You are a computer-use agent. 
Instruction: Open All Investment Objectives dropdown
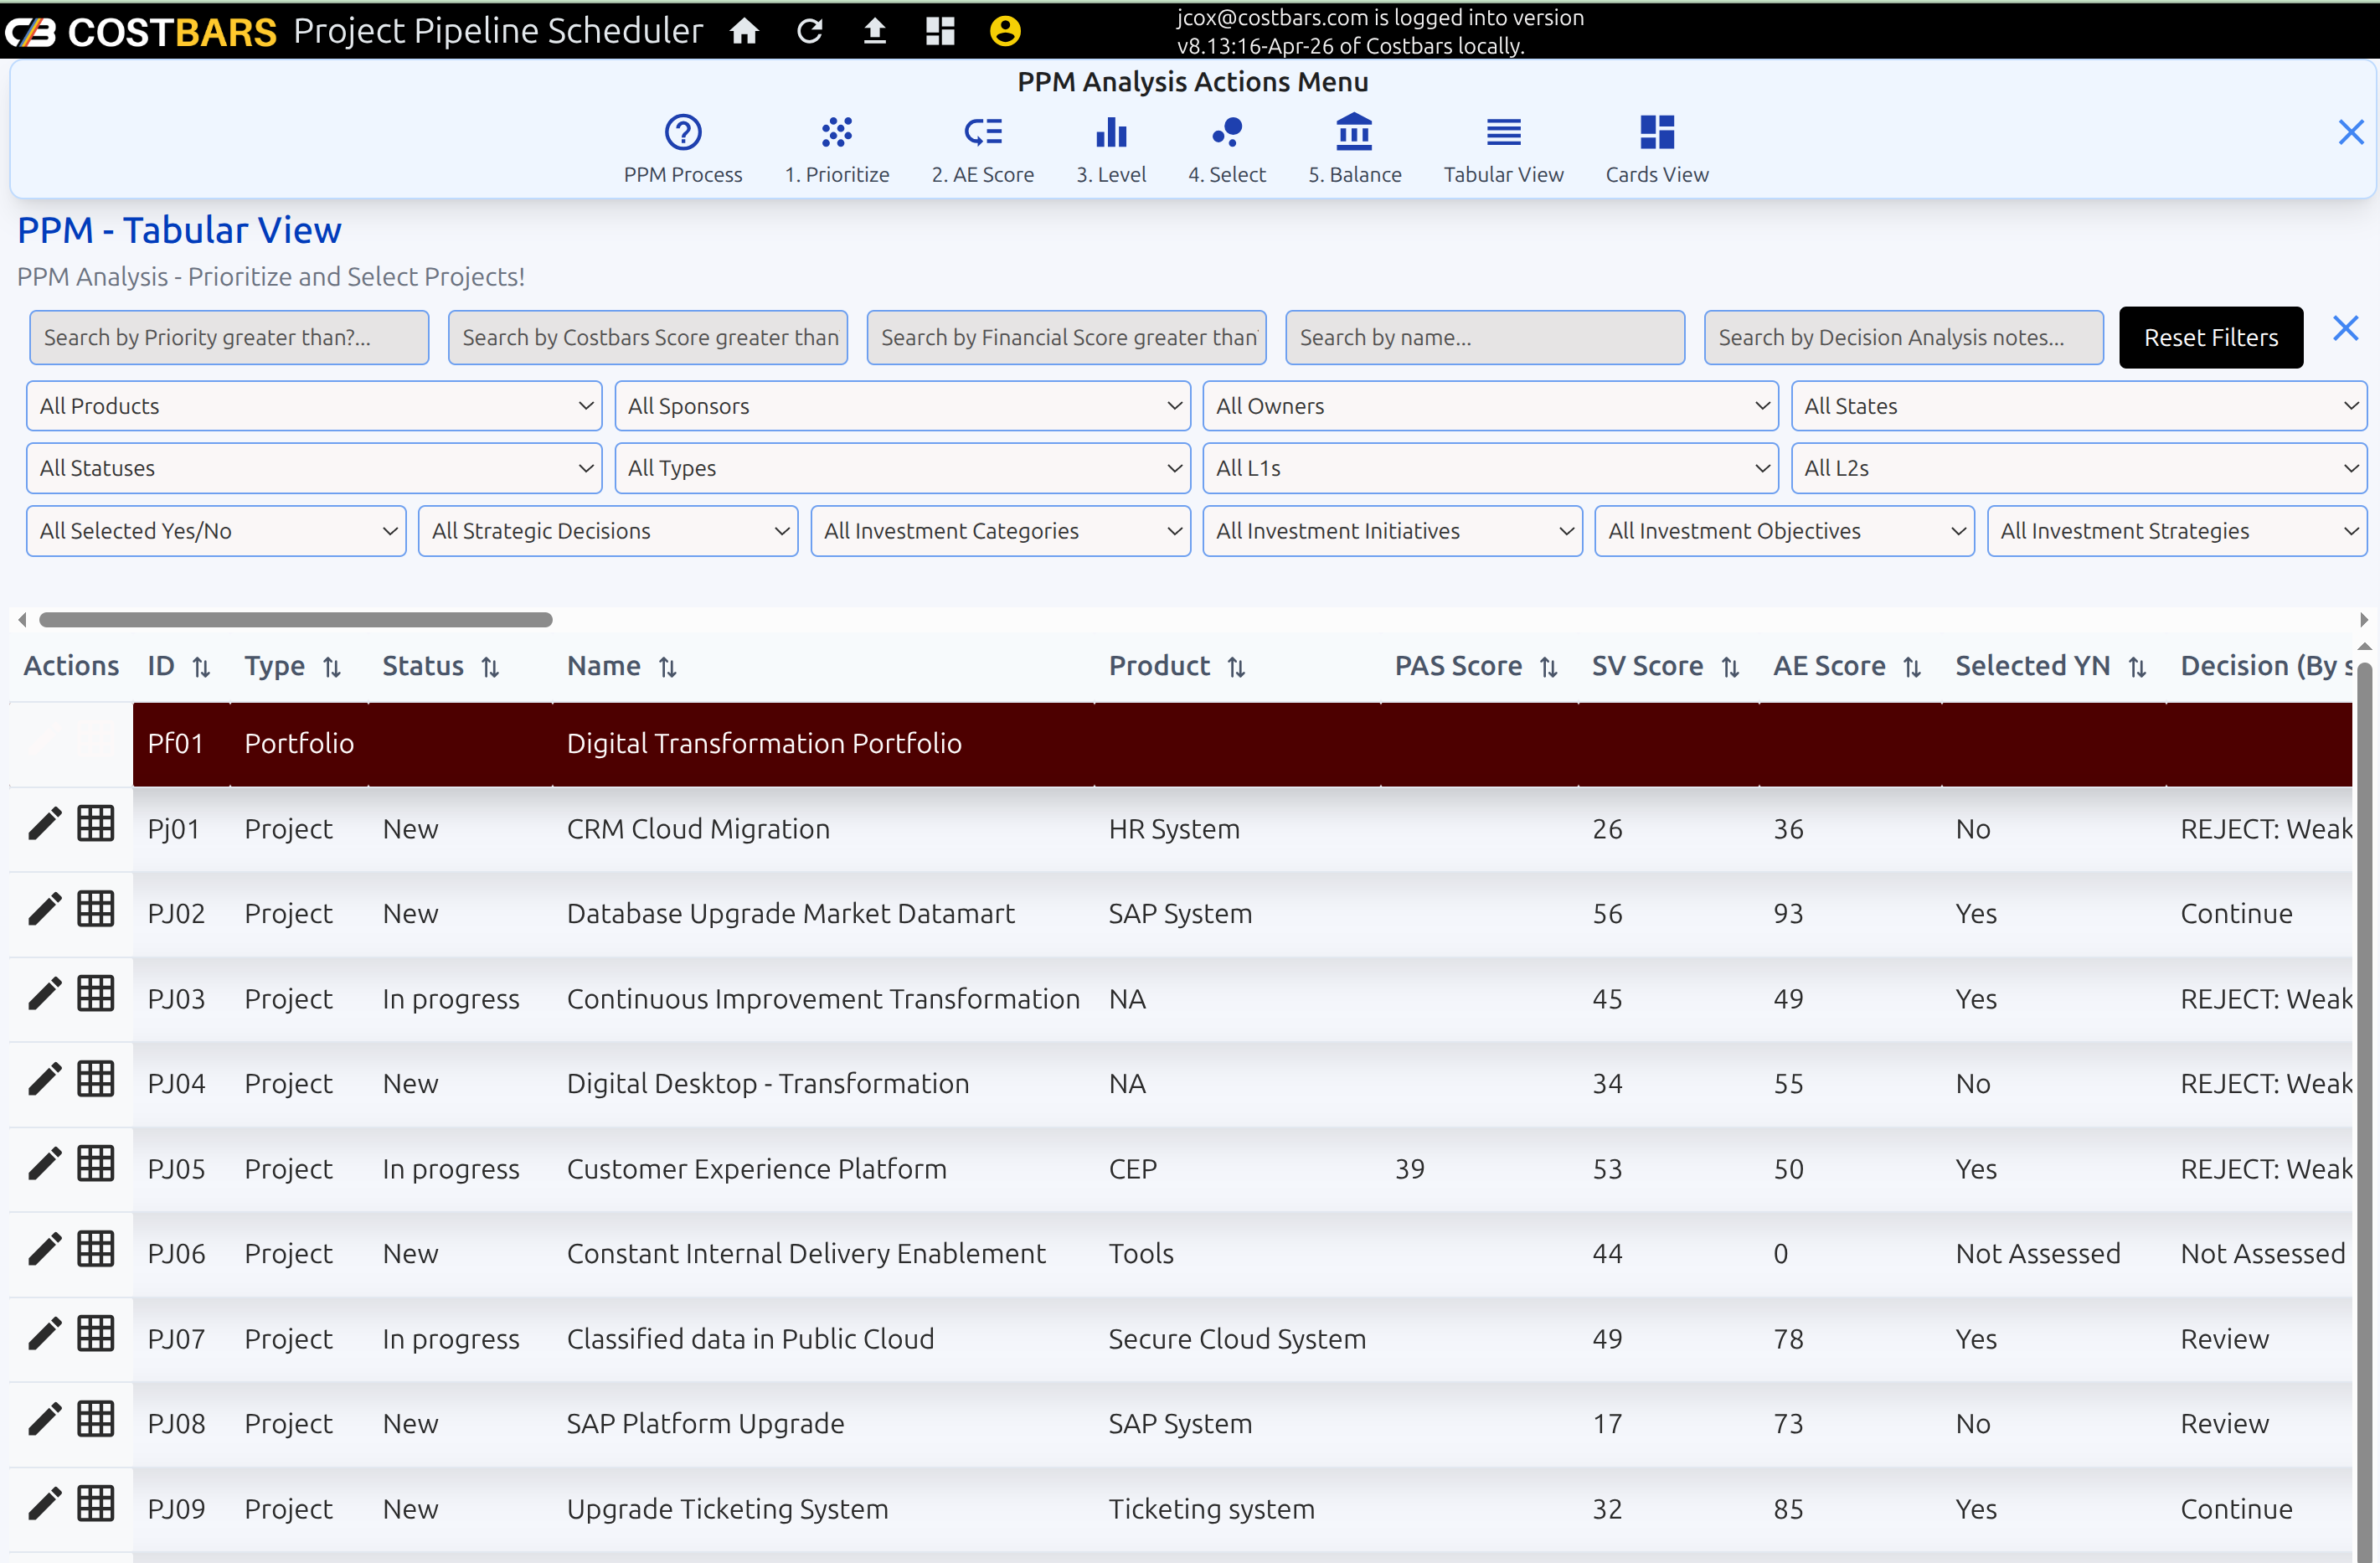[x=1784, y=530]
